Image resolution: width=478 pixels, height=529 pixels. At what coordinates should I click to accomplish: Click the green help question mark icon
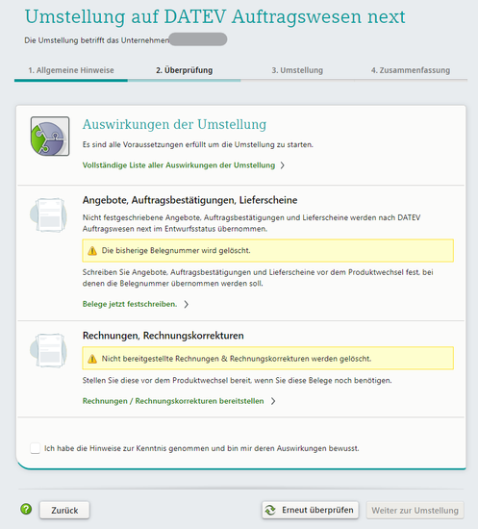click(26, 509)
